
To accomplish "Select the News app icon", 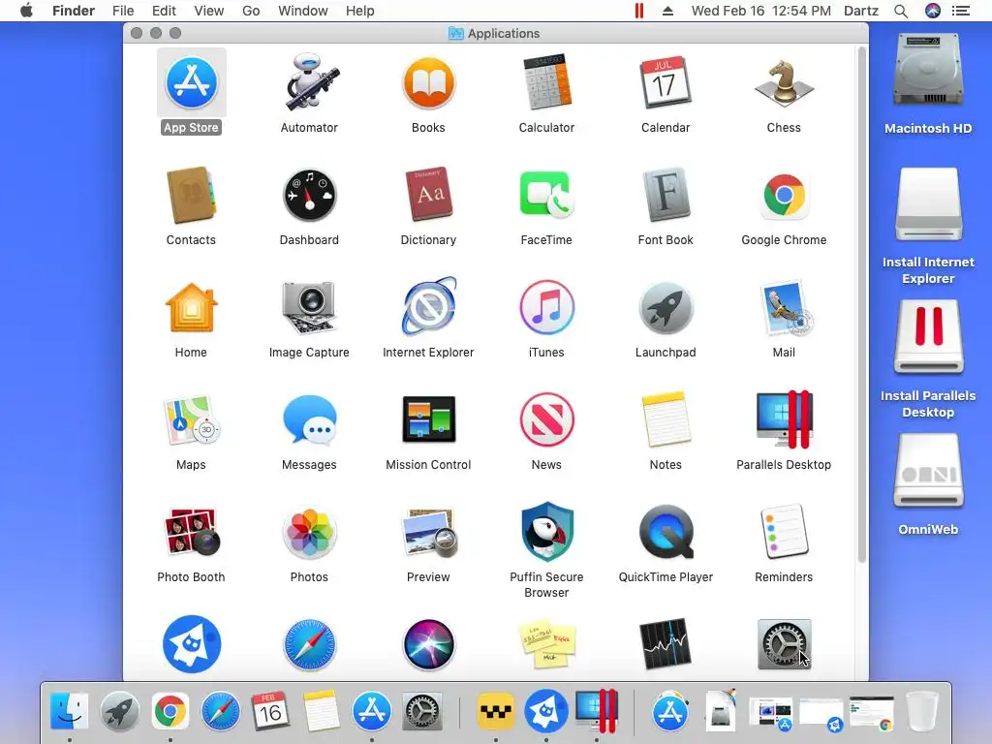I will coord(546,419).
